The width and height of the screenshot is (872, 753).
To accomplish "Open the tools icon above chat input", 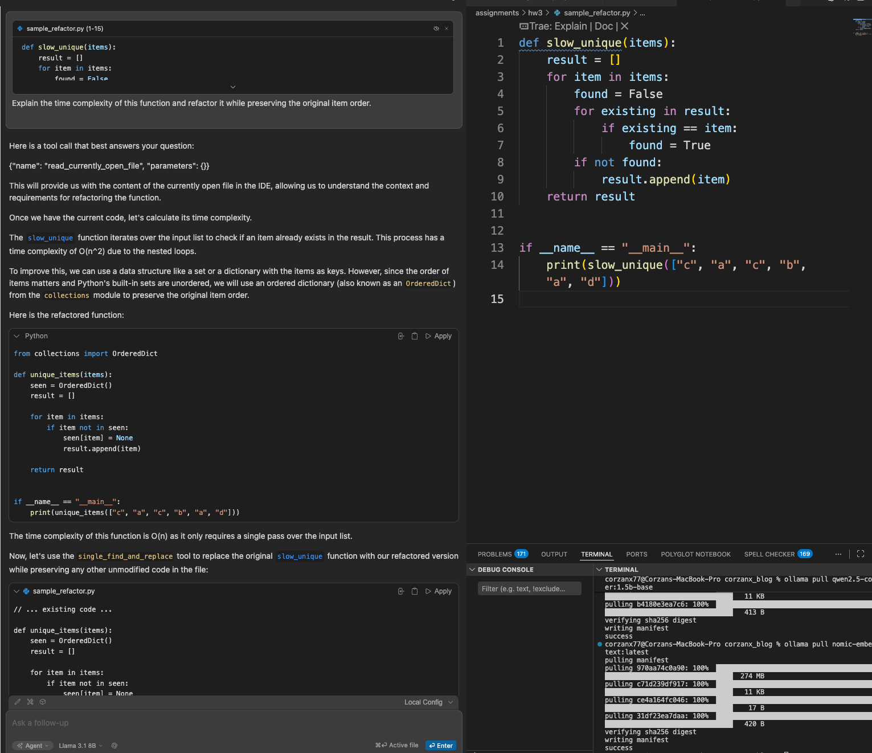I will click(x=30, y=702).
